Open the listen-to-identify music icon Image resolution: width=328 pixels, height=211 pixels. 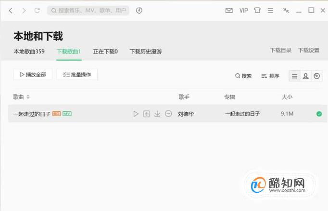(139, 10)
